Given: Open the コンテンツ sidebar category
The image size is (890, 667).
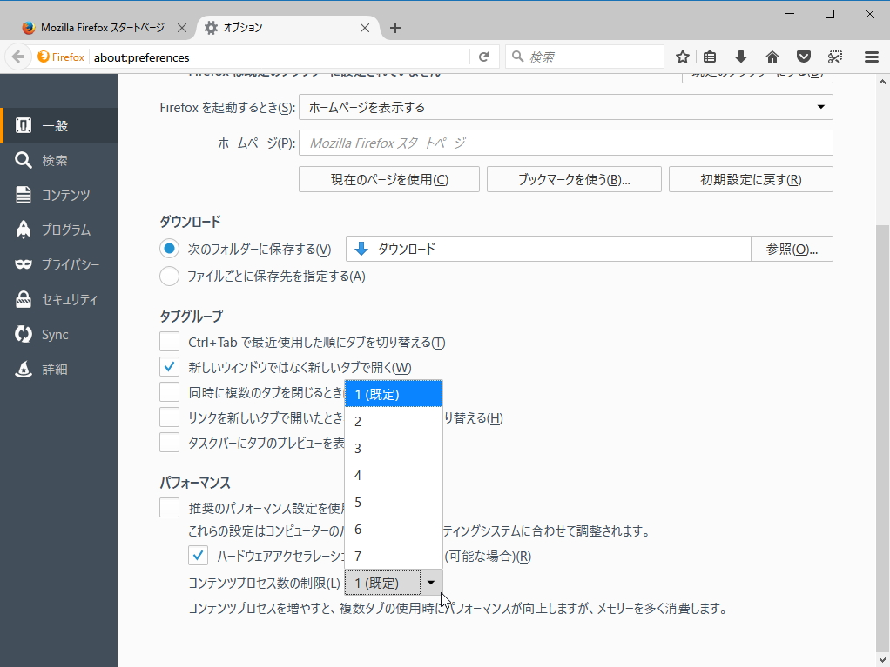Looking at the screenshot, I should tap(58, 195).
